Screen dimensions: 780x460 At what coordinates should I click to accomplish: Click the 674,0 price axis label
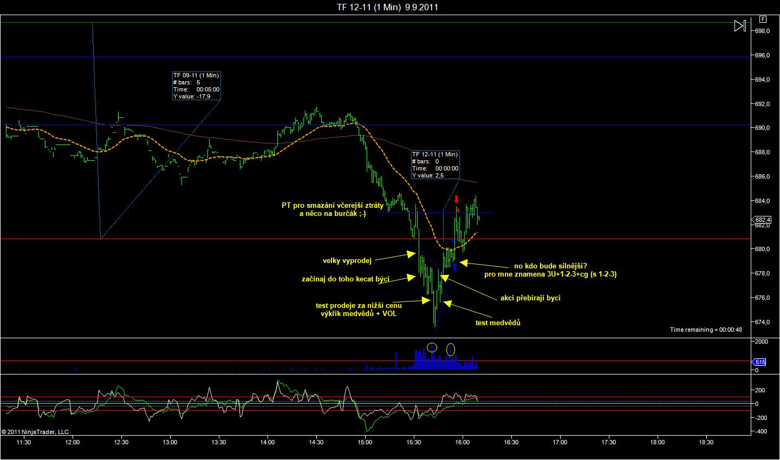pos(763,323)
